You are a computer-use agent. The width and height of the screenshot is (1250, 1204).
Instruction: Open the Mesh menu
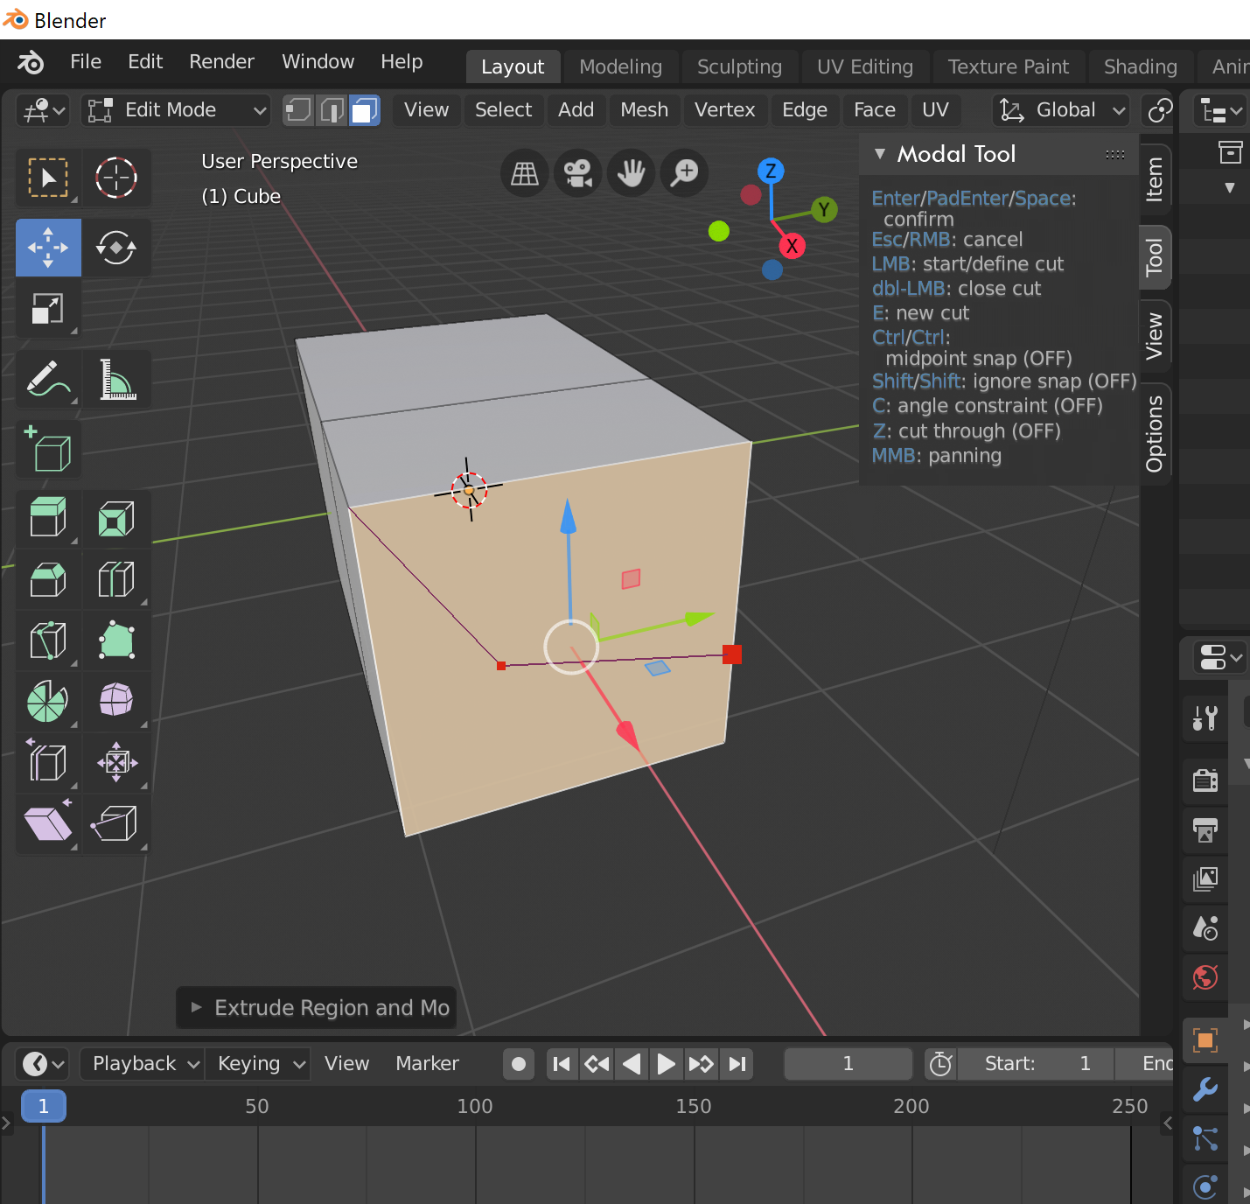645,110
